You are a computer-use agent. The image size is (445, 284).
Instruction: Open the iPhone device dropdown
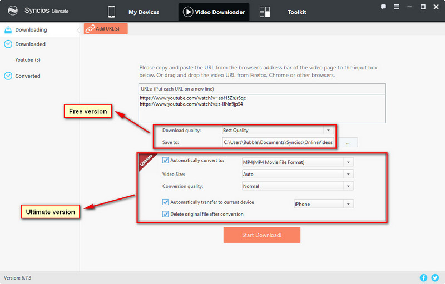click(349, 204)
